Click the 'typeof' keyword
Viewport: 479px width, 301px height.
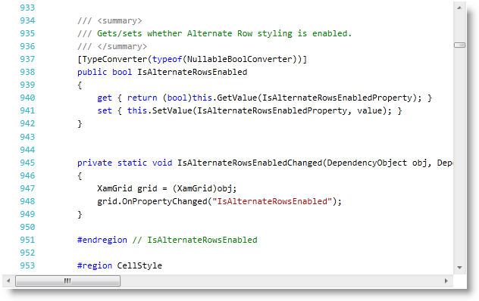[x=167, y=59]
